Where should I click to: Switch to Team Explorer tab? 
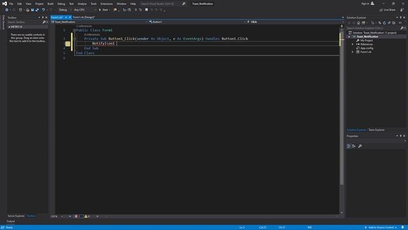tap(376, 130)
